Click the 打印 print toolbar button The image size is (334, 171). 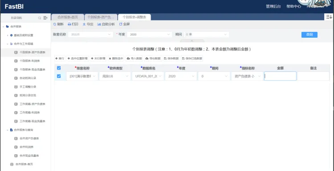pos(73,24)
